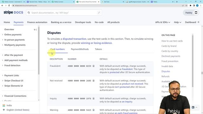The image size is (203, 114).
Task: Bookmark this page star icon
Action: click(186, 6)
